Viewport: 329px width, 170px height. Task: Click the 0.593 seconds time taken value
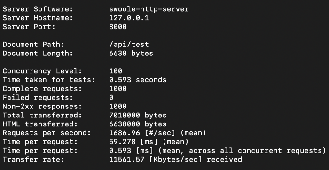138,80
